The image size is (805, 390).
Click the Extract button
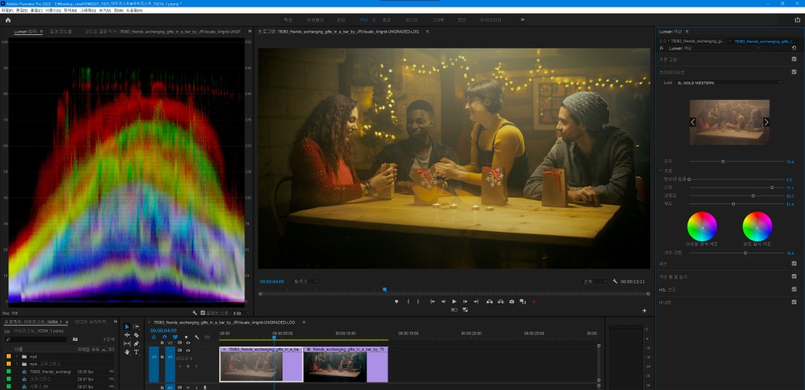[500, 302]
